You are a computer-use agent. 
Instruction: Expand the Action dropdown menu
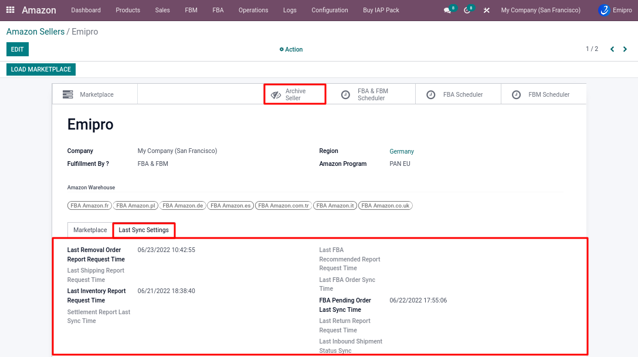291,50
